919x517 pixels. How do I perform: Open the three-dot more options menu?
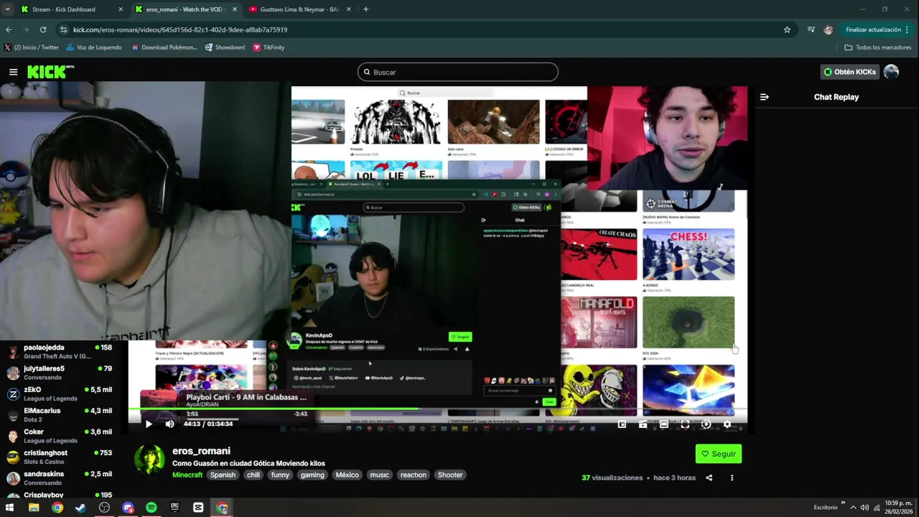[x=732, y=478]
